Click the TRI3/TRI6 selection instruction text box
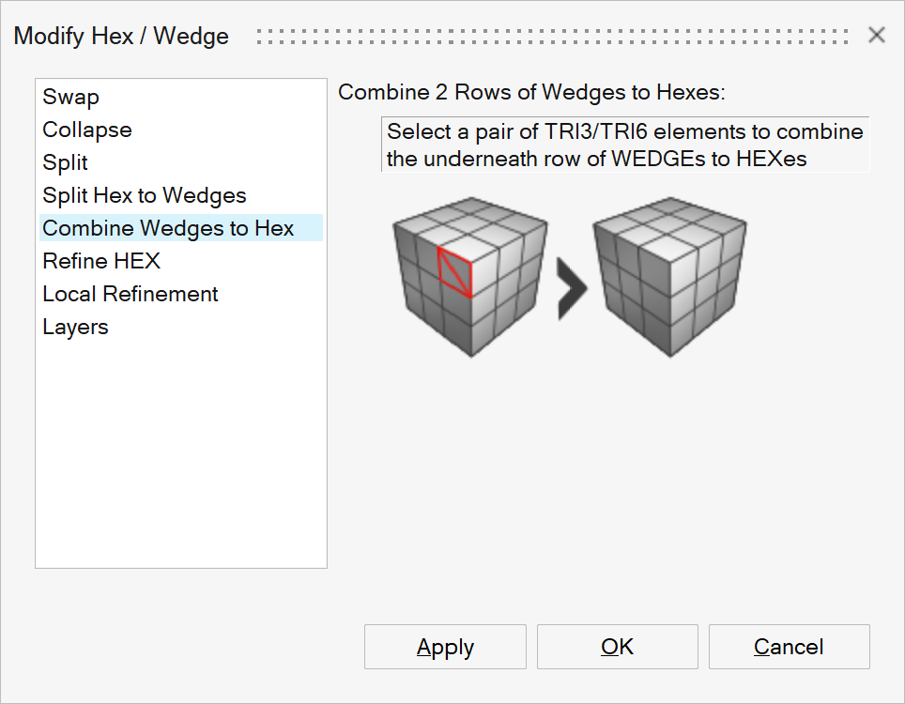The width and height of the screenshot is (905, 704). point(625,145)
